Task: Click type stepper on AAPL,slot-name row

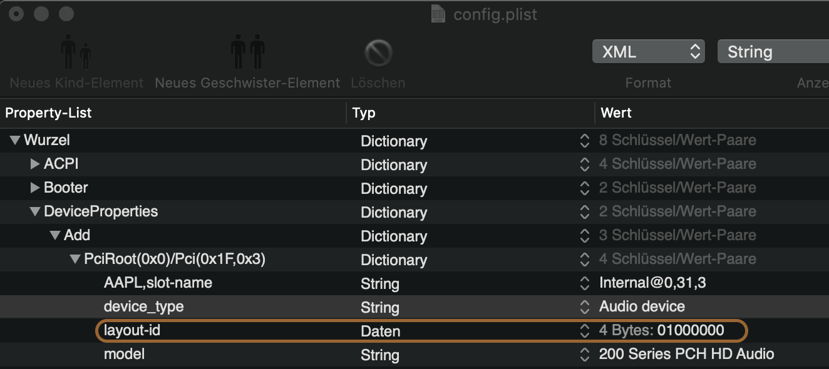Action: [x=584, y=283]
